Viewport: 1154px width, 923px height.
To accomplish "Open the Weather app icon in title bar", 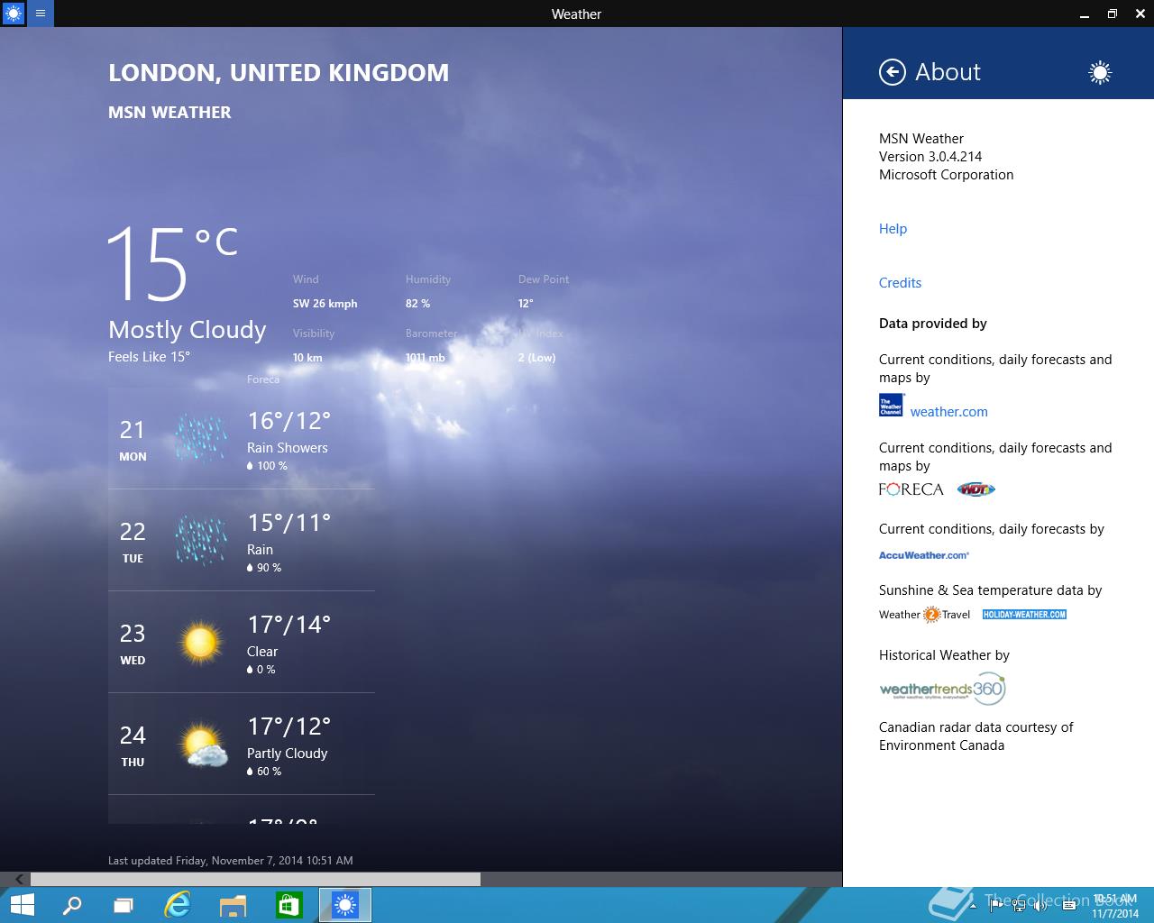I will (14, 14).
